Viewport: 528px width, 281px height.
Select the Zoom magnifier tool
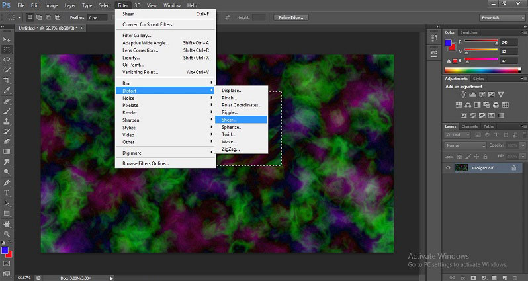[7, 233]
